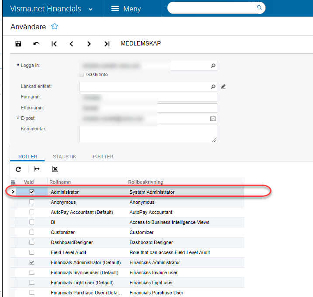This screenshot has height=297, width=313.
Task: Add Användare page to favorites star
Action: [x=55, y=26]
